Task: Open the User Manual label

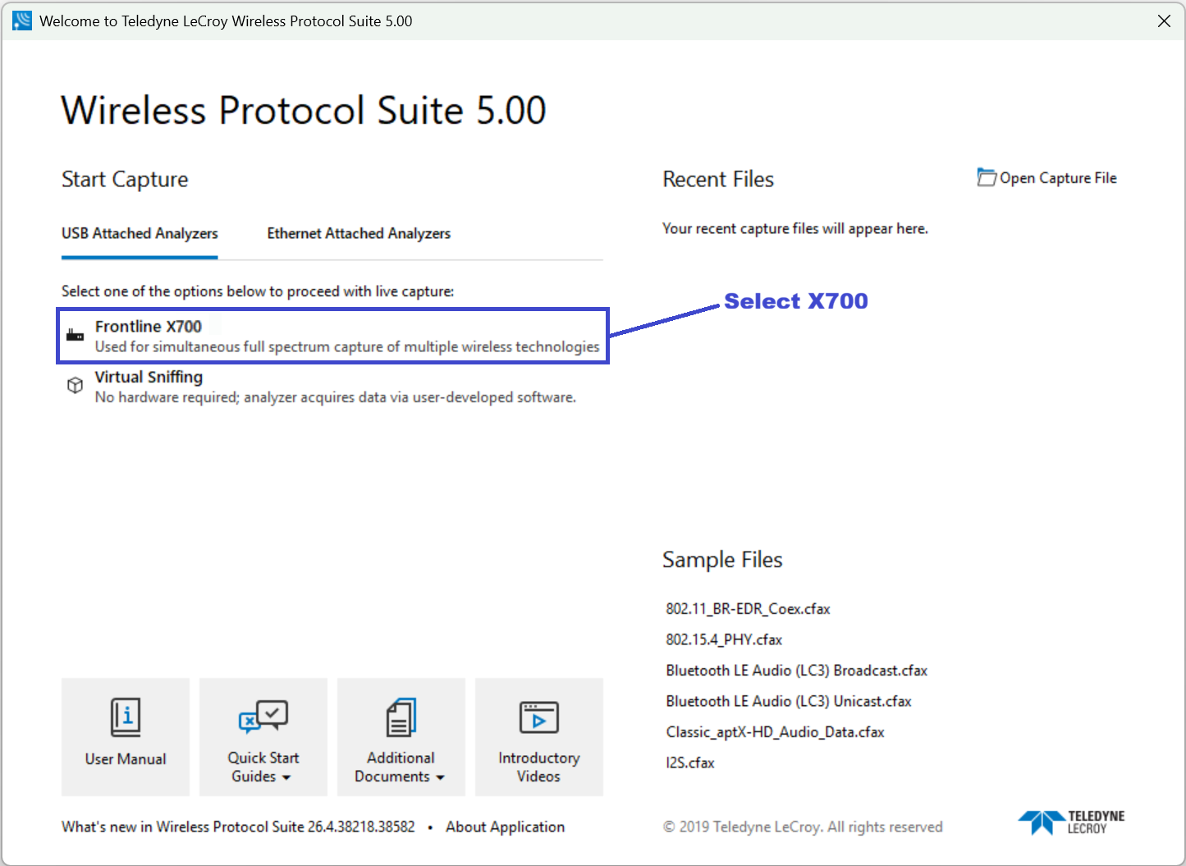Action: pos(126,759)
